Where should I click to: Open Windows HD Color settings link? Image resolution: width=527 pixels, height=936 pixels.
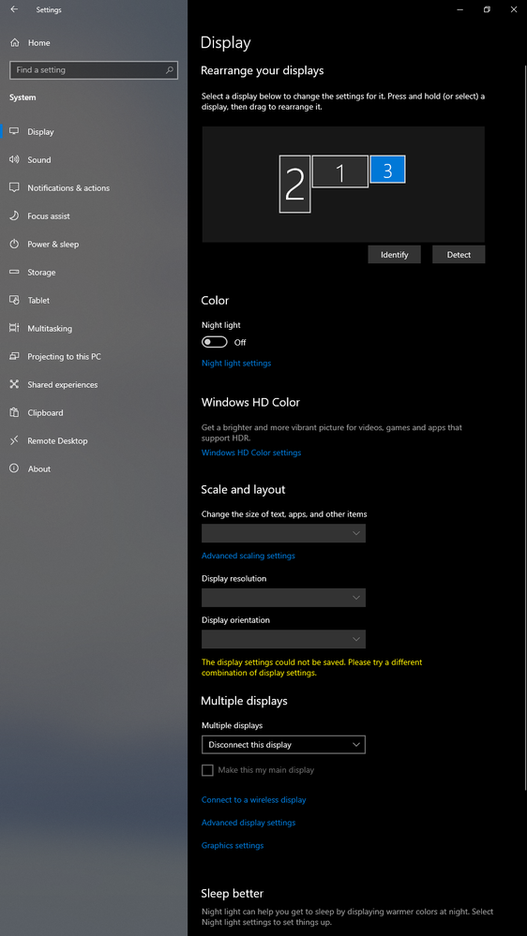[x=251, y=453]
